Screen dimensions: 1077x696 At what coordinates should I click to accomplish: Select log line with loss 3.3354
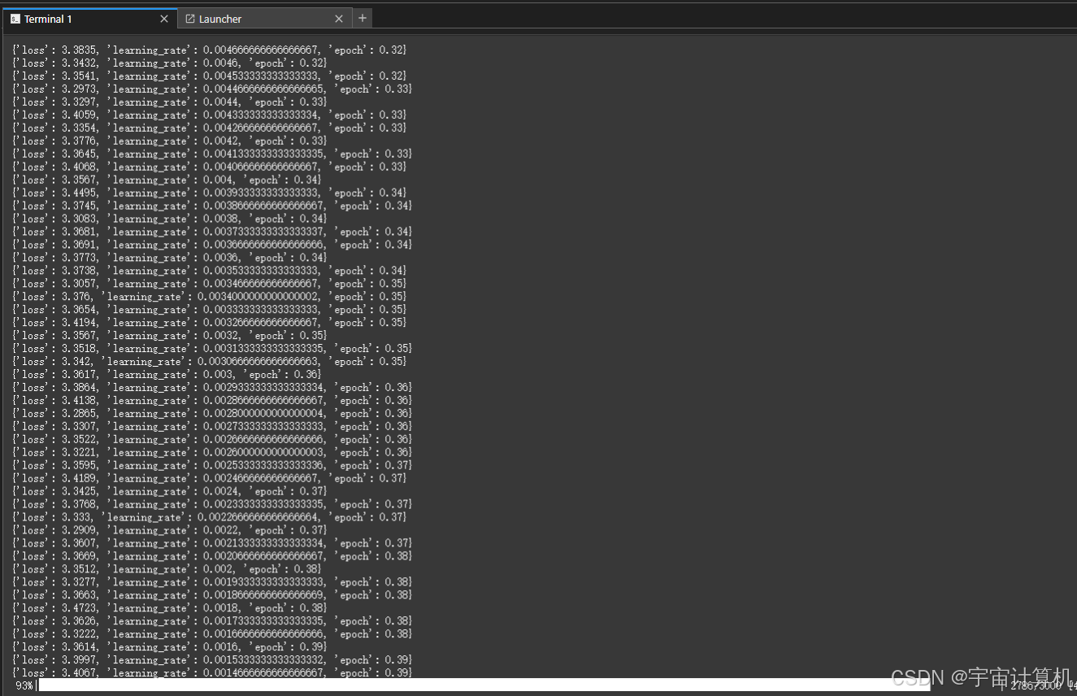(210, 128)
